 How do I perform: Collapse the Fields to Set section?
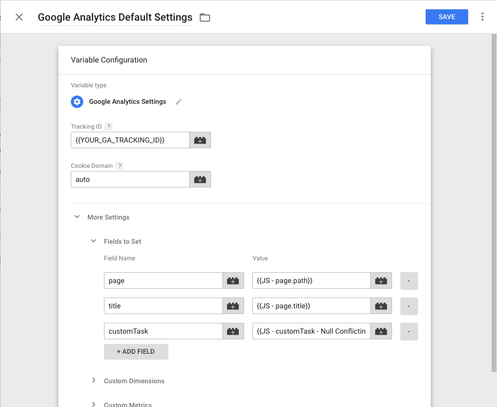click(x=94, y=241)
